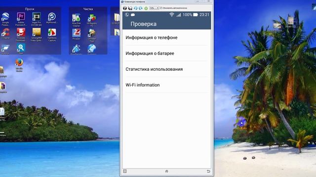316x177 pixels.
Task: Open the CCleaner desktop shortcut
Action: (5, 33)
